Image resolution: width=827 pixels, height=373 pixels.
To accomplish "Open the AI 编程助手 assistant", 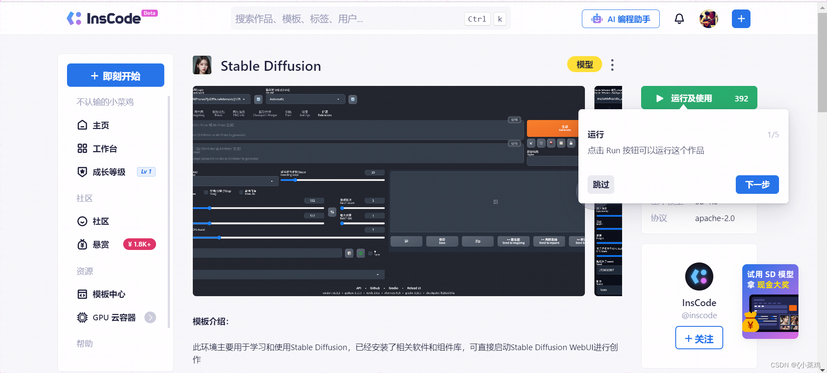I will (x=620, y=19).
